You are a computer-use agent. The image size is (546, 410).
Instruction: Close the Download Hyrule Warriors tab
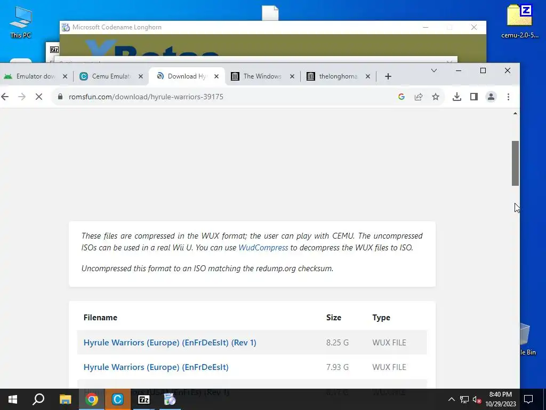coord(216,76)
